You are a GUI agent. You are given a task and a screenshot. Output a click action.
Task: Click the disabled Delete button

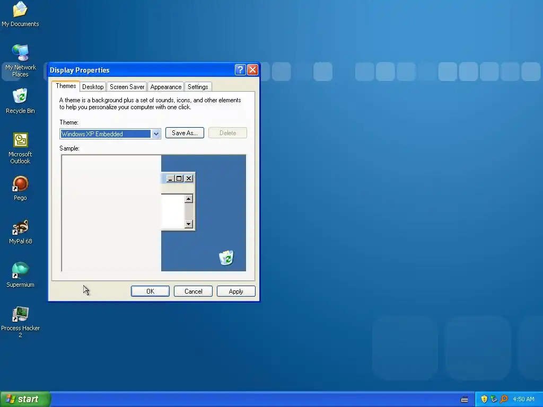(227, 133)
